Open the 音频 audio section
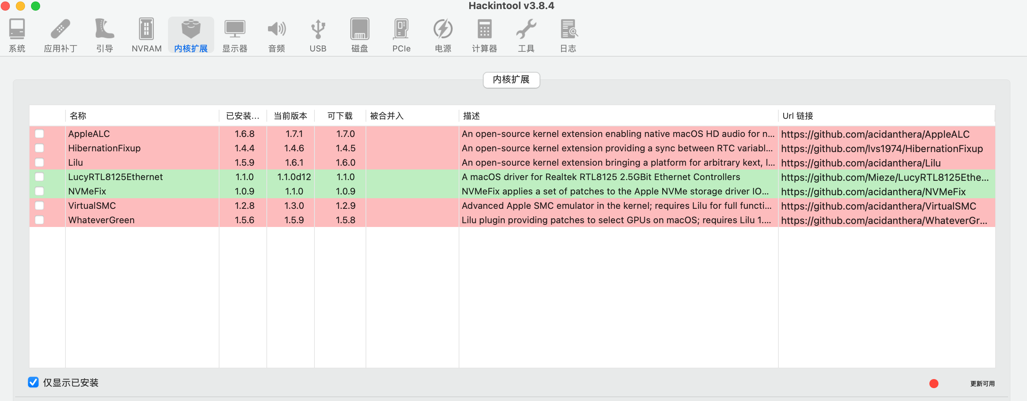 (276, 35)
